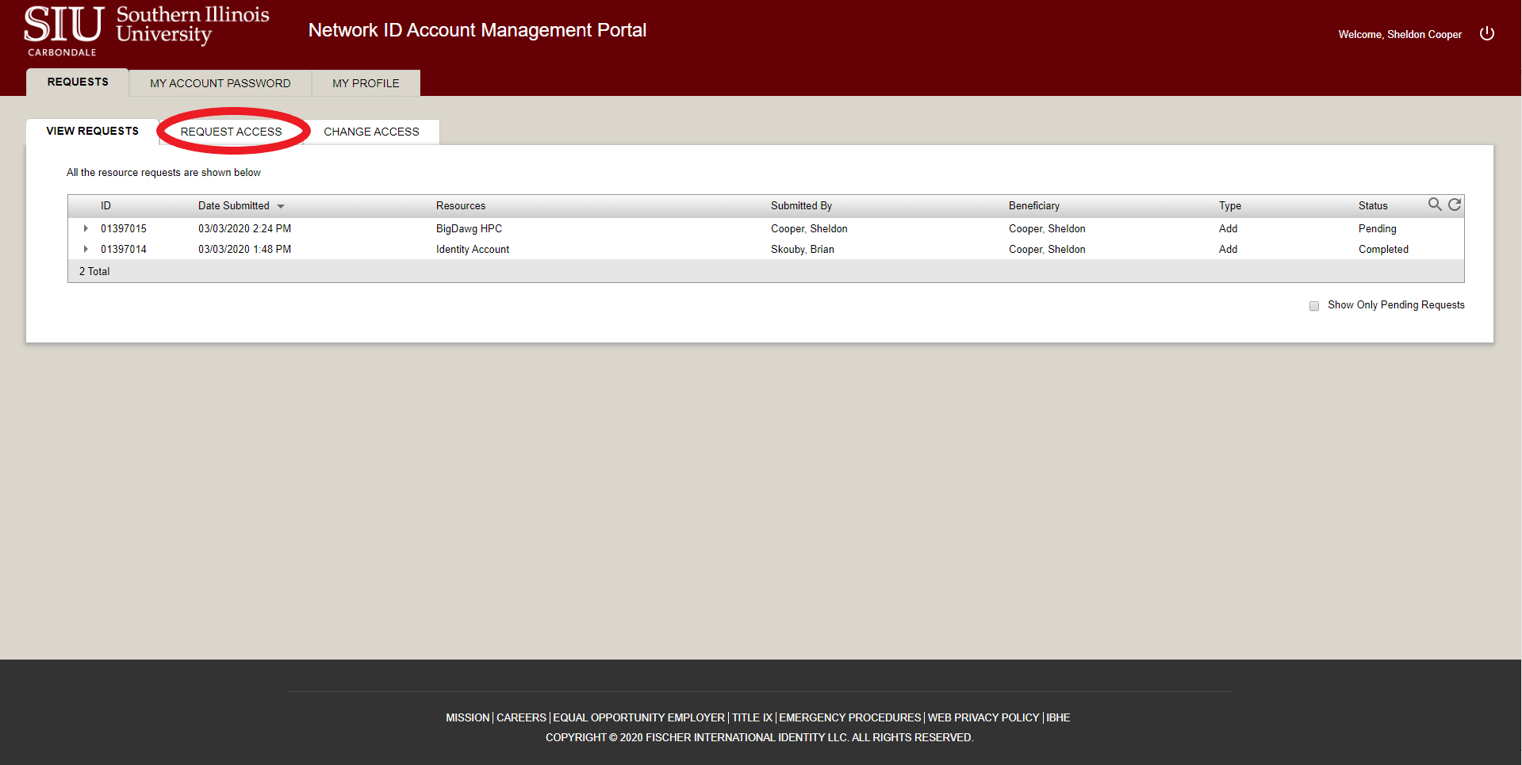Switch to My Account Password tab
1522x765 pixels.
220,83
